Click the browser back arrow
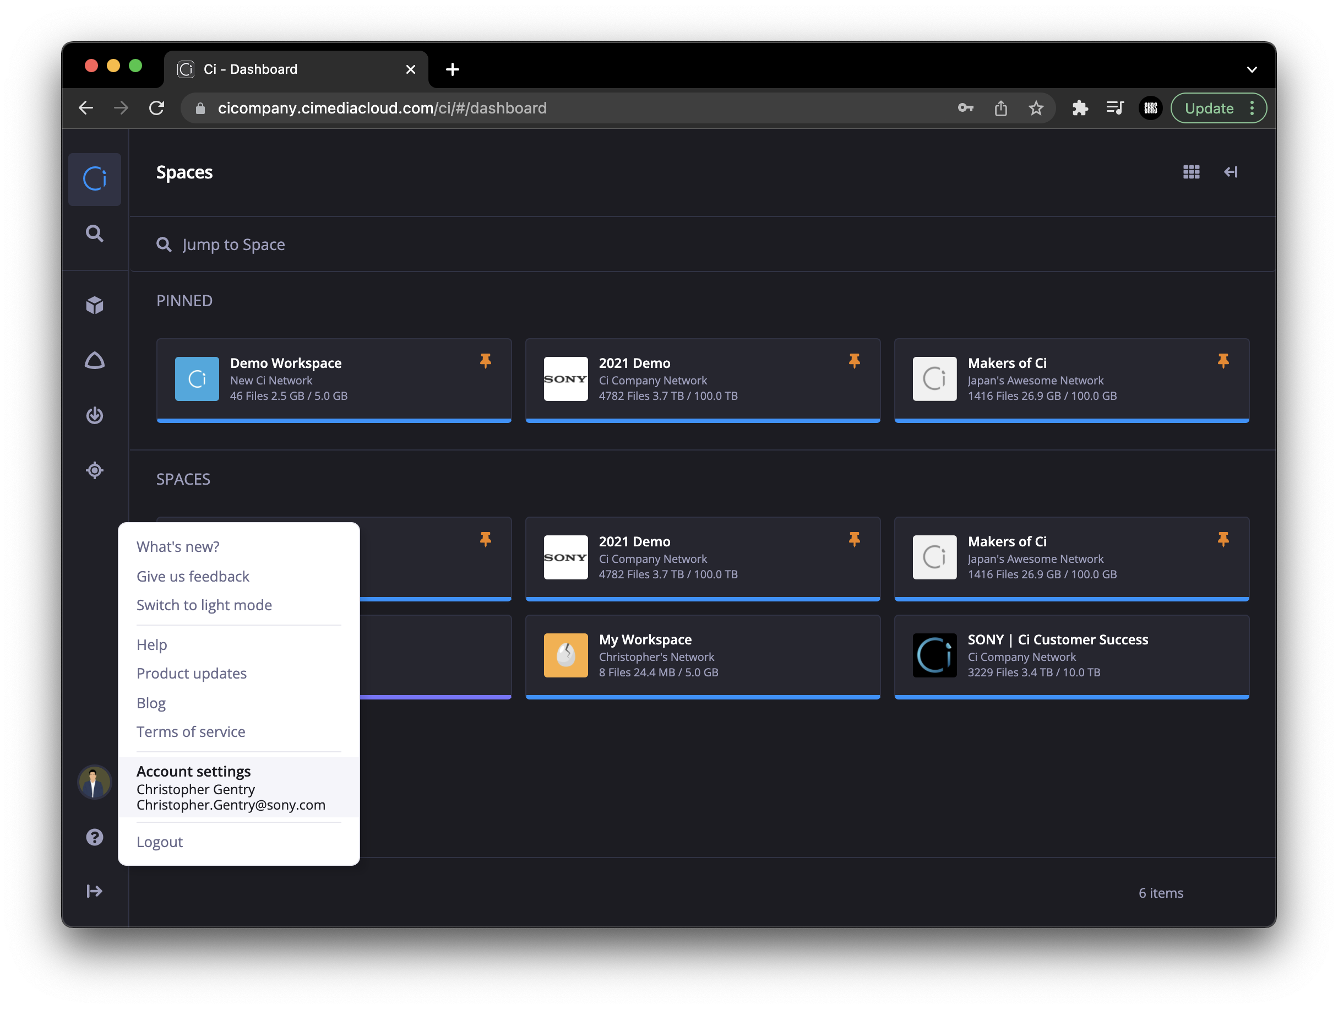Screen dimensions: 1338x1009 click(x=86, y=109)
